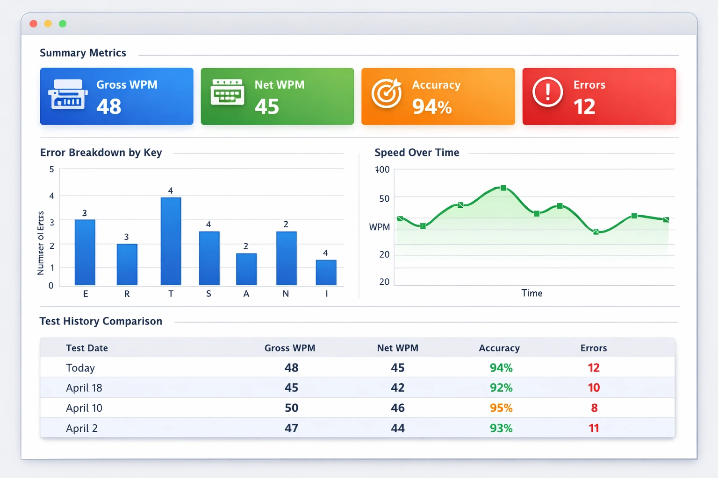
Task: Click the exclamation icon on Errors card
Action: coord(547,92)
